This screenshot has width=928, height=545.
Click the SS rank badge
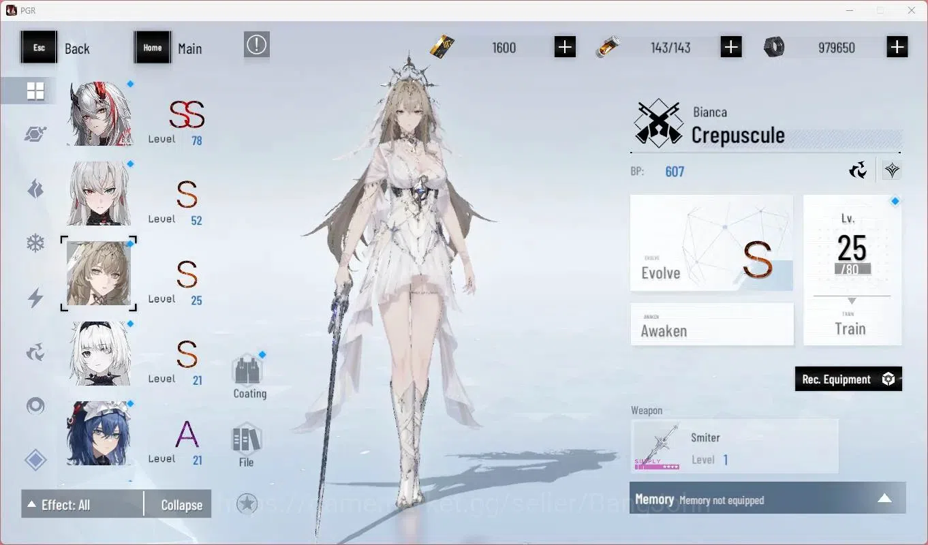click(187, 114)
